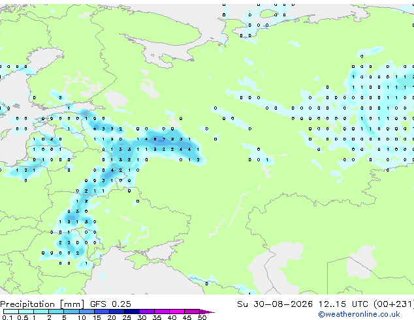Click the 45–50 mm legend color swatch
414x320 pixels.
coord(192,312)
